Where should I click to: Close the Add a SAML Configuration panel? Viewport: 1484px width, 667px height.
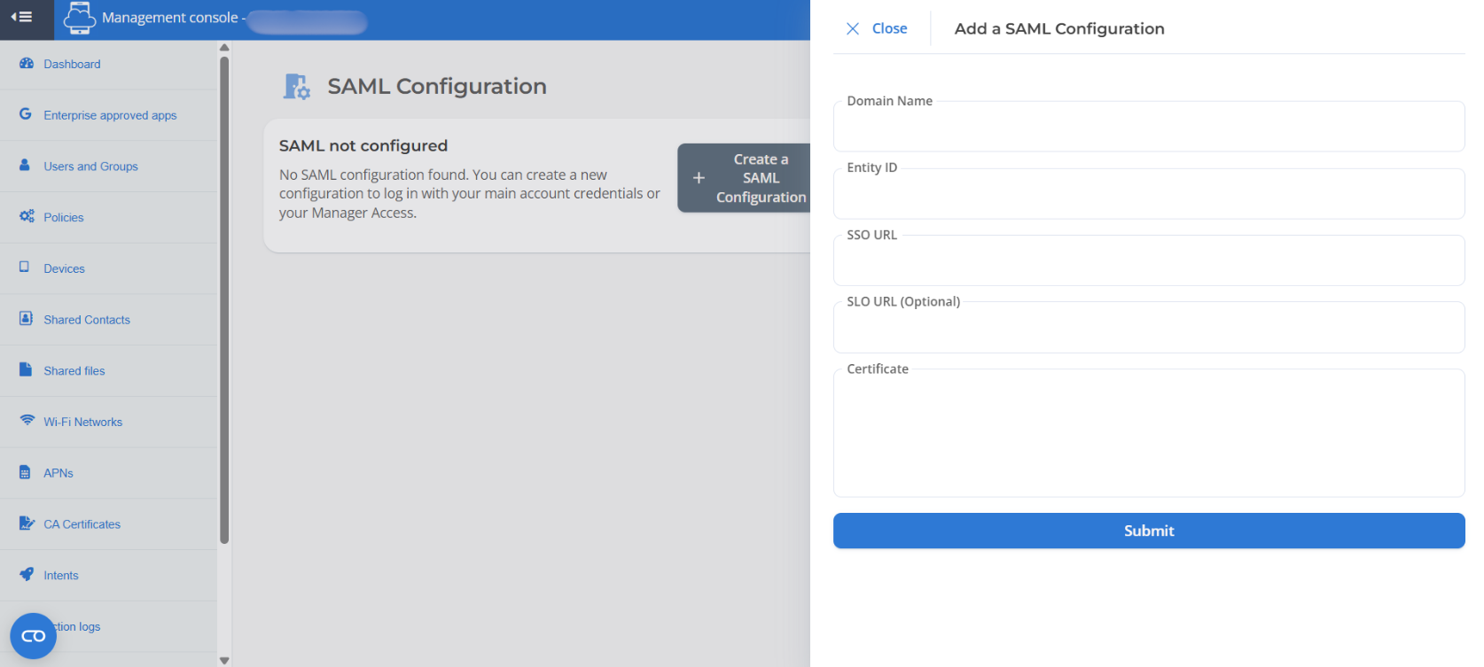coord(877,28)
